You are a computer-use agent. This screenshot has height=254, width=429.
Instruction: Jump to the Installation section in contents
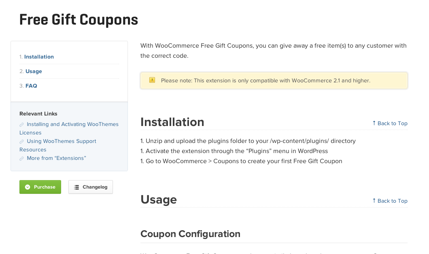click(39, 57)
